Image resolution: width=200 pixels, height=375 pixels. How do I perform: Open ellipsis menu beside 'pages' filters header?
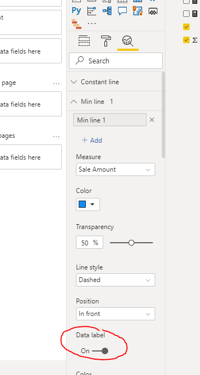(56, 137)
